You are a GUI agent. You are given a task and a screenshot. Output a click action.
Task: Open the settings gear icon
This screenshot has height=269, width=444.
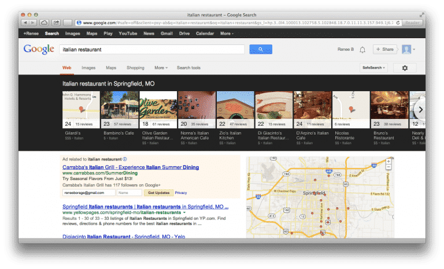point(405,68)
